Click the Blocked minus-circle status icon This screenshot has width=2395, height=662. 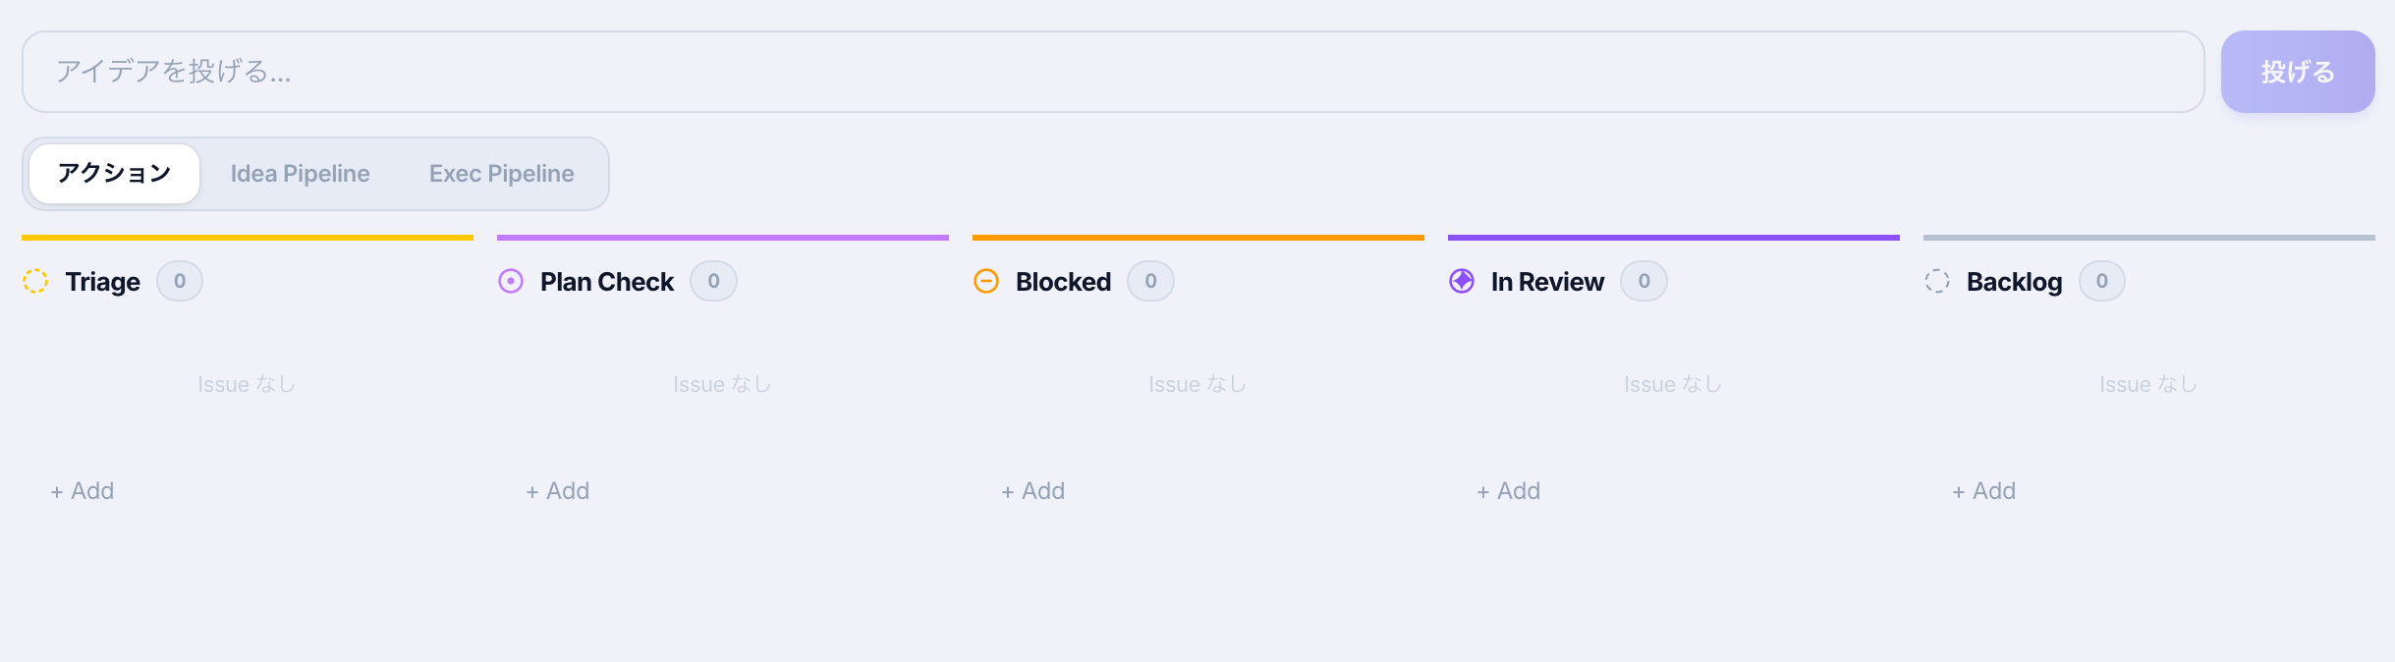coord(986,281)
